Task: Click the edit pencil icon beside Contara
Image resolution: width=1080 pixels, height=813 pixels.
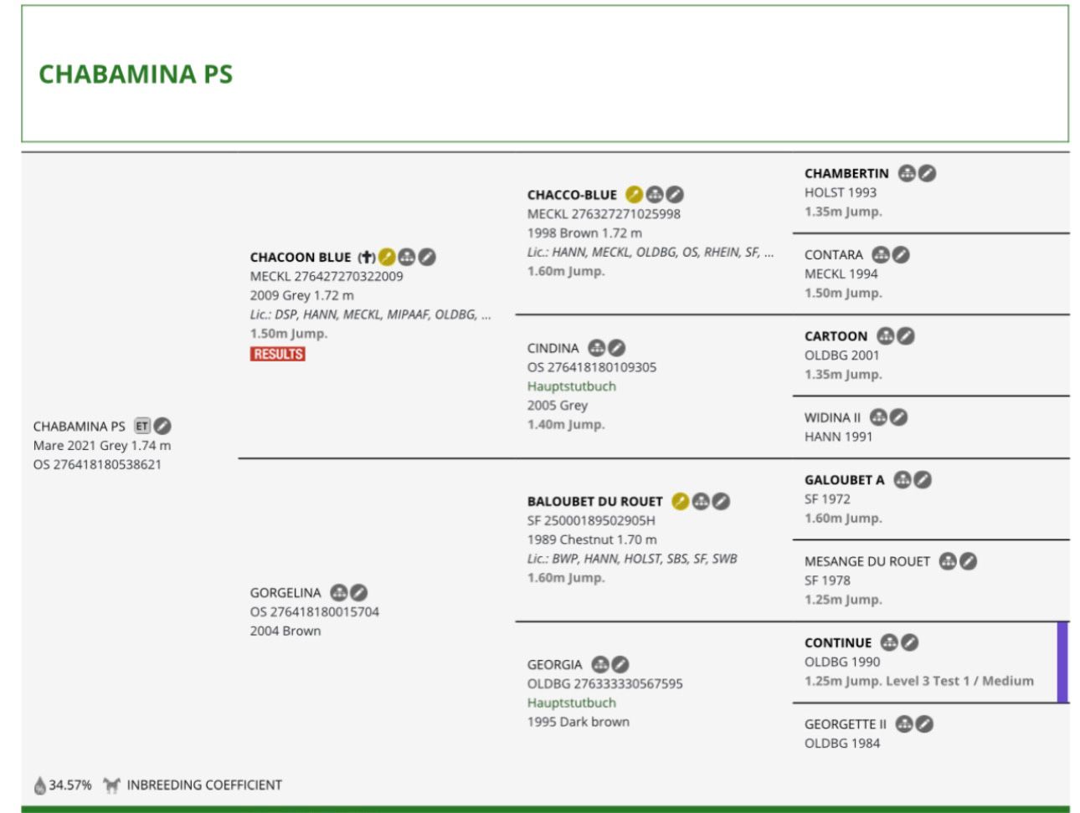Action: click(901, 254)
